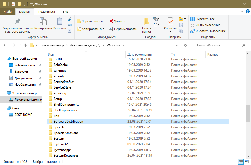Click the file list vertical scrollbar

[x=248, y=114]
